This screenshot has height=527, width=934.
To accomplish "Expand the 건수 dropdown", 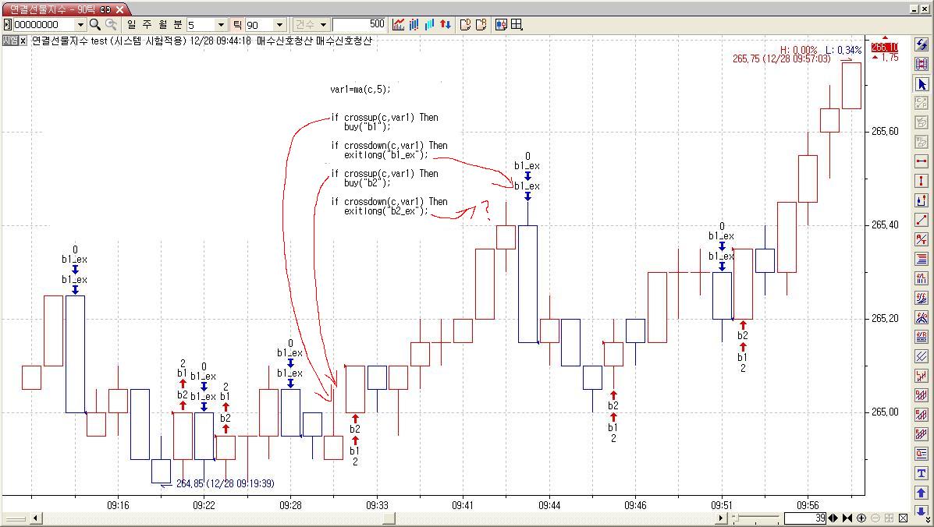I will click(x=324, y=25).
